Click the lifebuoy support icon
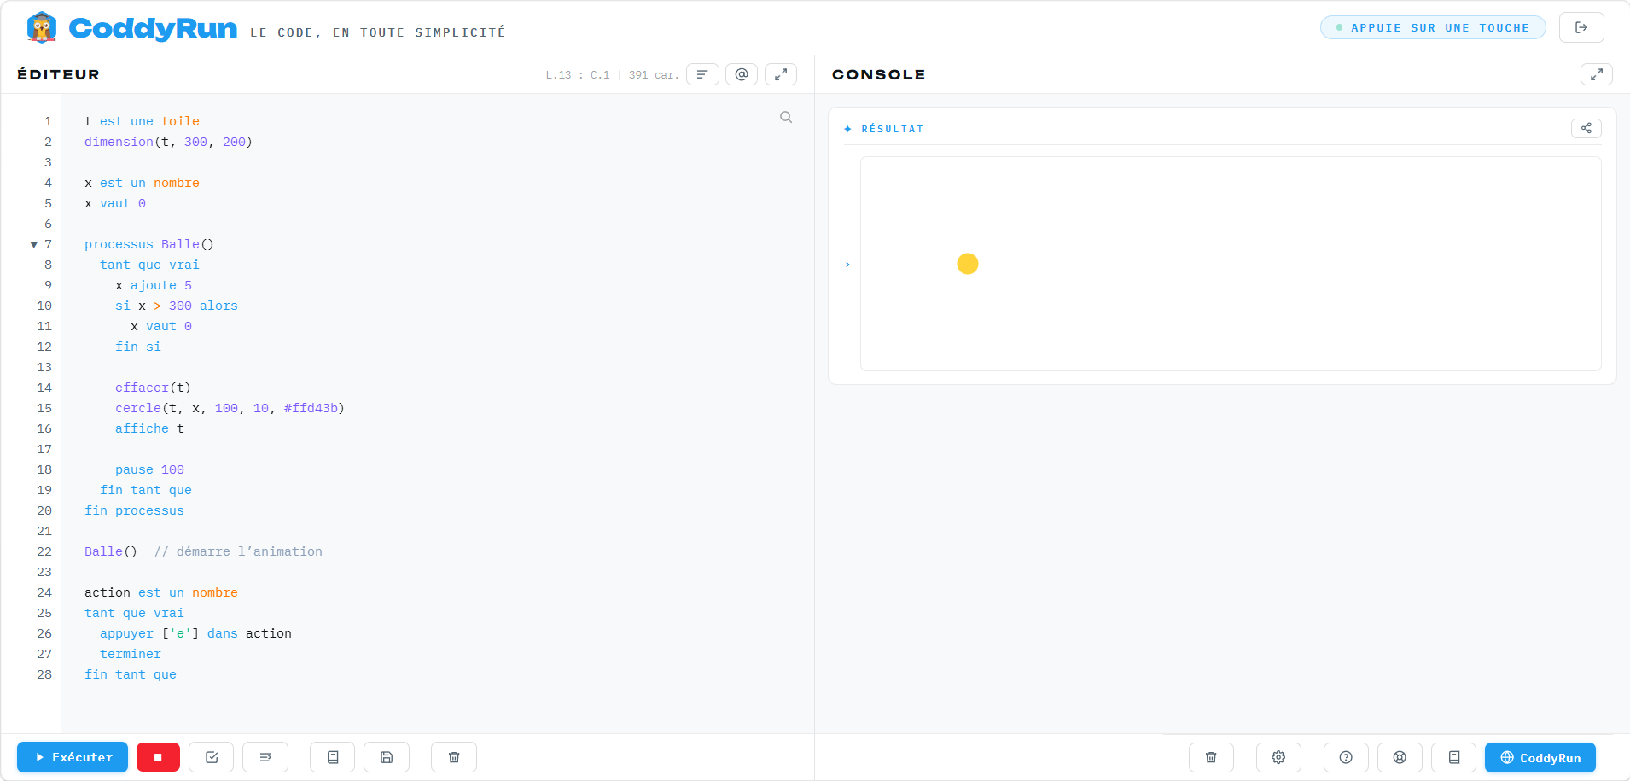 coord(1400,757)
